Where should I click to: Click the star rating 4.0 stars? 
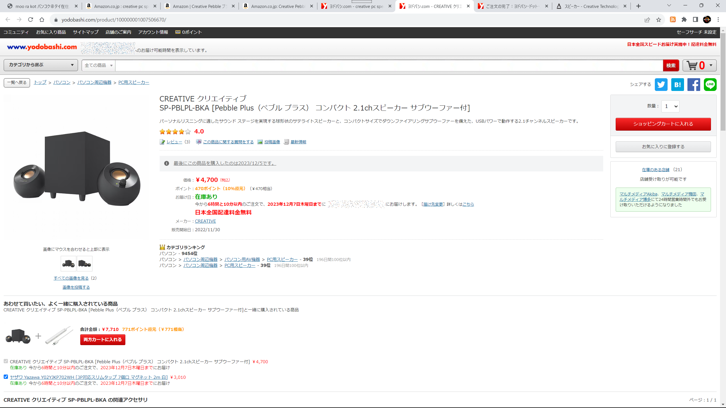[175, 131]
